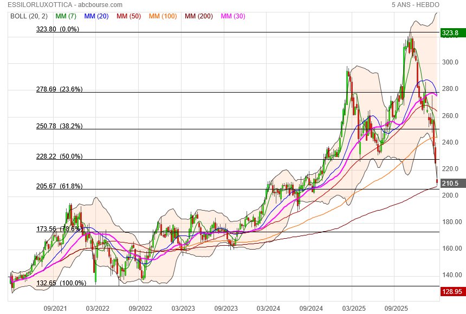The width and height of the screenshot is (466, 314).
Task: Click the 220.0 price axis value
Action: click(450, 169)
